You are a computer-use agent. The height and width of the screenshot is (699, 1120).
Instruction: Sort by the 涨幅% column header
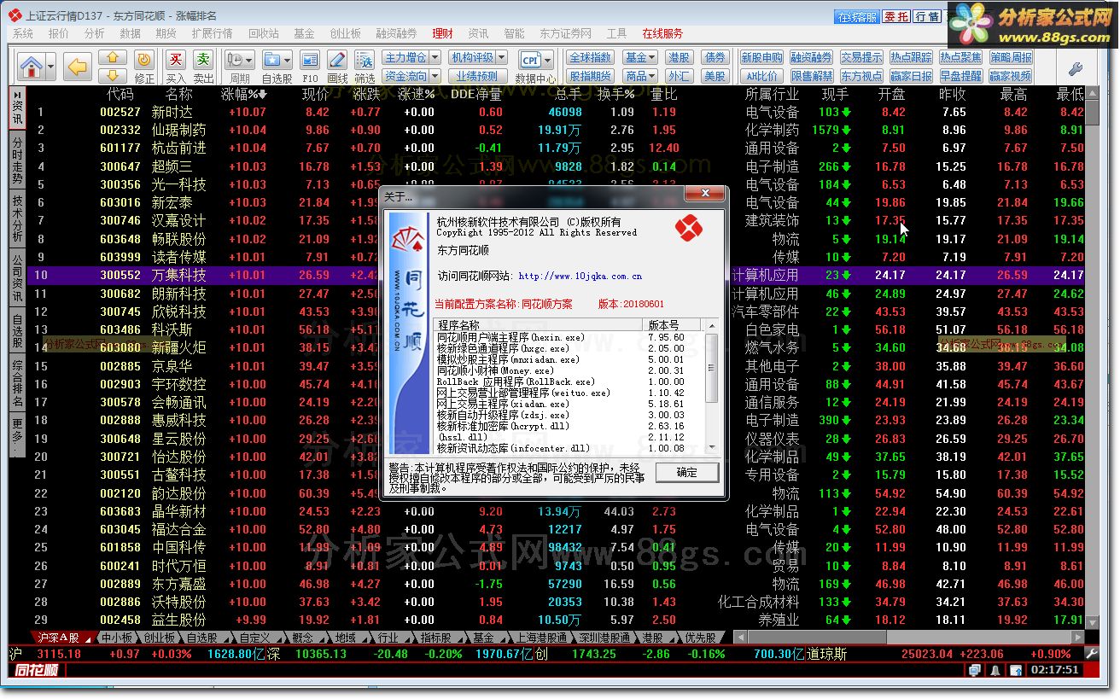(x=244, y=94)
